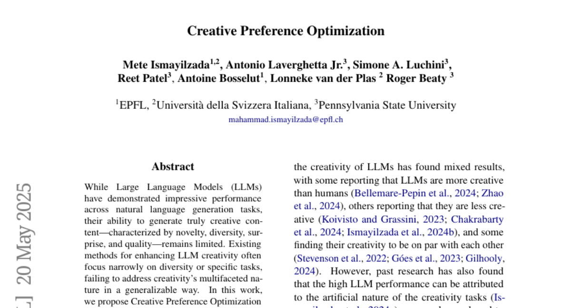
Task: Click author name Roger Beaty
Action: coord(416,78)
